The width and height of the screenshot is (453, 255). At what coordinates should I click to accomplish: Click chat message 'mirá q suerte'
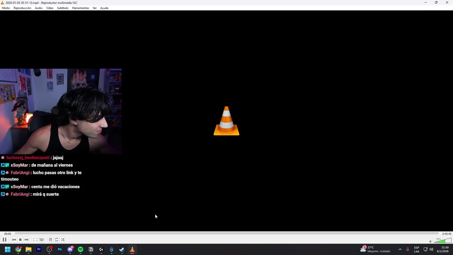coord(46,194)
